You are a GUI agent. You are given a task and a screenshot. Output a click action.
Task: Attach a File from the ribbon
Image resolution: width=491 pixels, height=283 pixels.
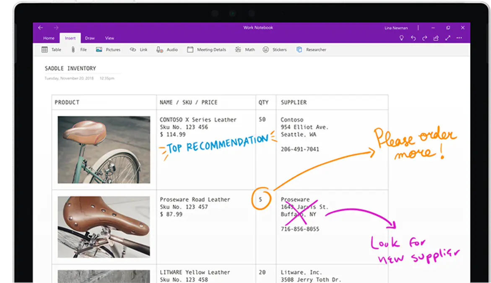(x=78, y=49)
